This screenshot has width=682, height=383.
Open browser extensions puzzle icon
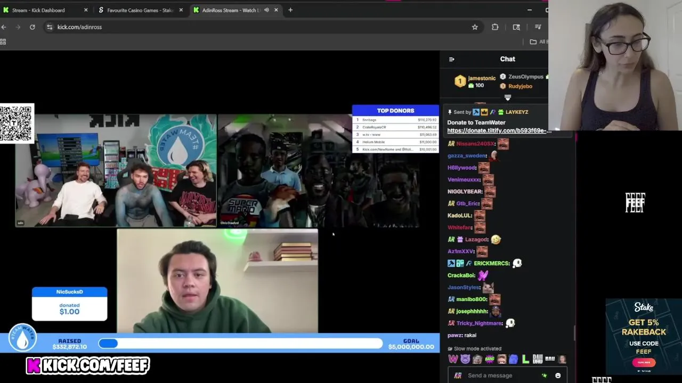495,27
